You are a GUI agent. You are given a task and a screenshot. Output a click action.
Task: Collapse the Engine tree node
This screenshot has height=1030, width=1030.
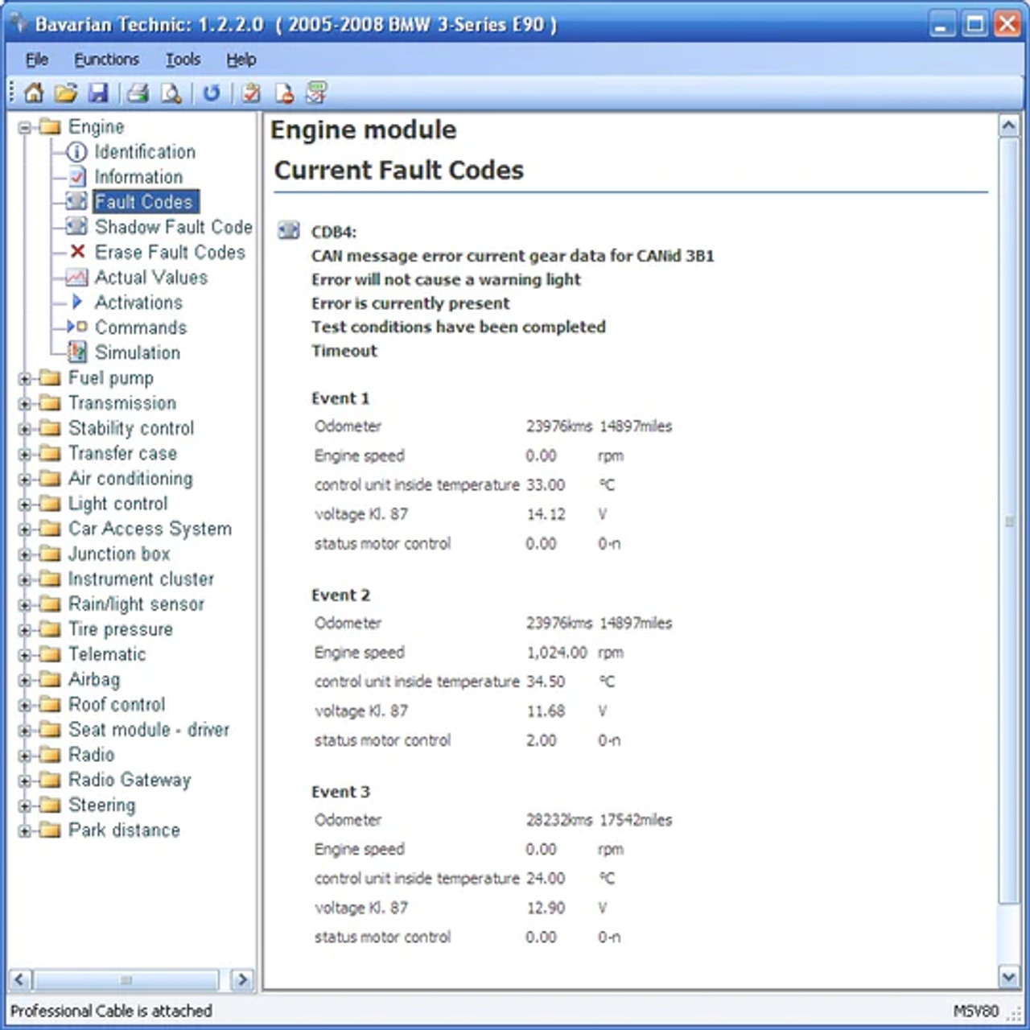(x=25, y=127)
